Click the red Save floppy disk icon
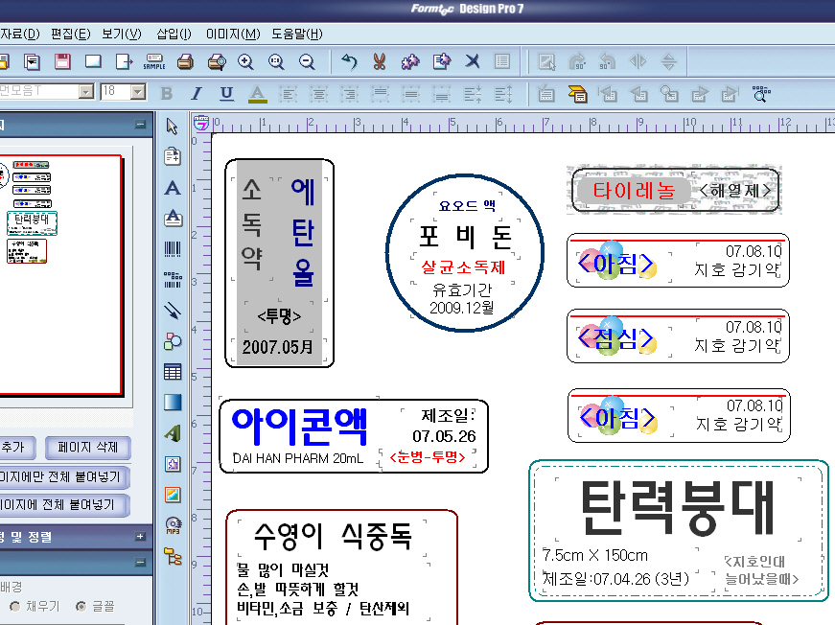Screen dimensions: 835x625 tap(62, 61)
